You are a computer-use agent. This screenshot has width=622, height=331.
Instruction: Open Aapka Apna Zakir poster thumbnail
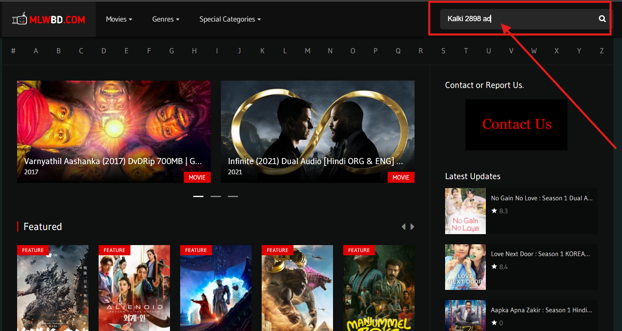[465, 316]
